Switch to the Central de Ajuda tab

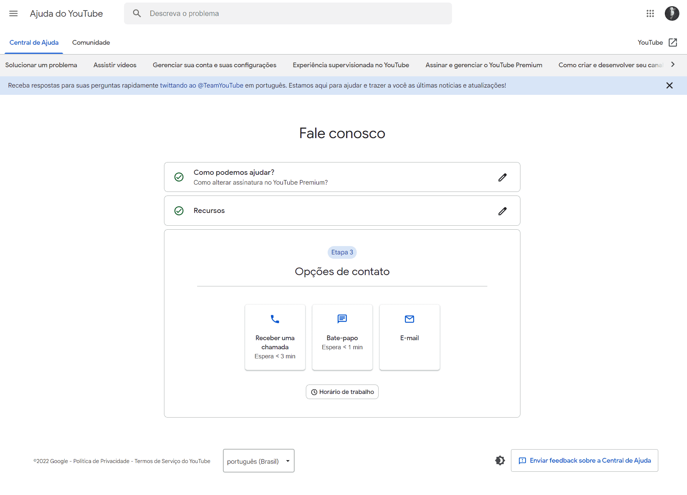tap(34, 43)
